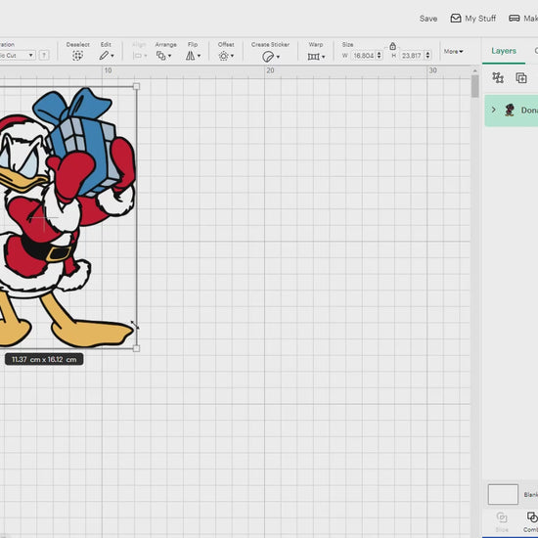The width and height of the screenshot is (538, 538).
Task: Click the width size input field
Action: tap(363, 55)
